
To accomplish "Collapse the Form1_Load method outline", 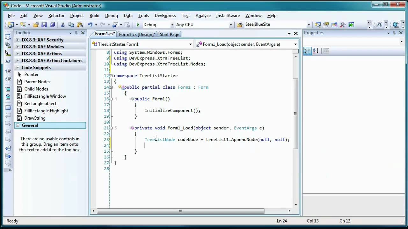I will point(111,128).
